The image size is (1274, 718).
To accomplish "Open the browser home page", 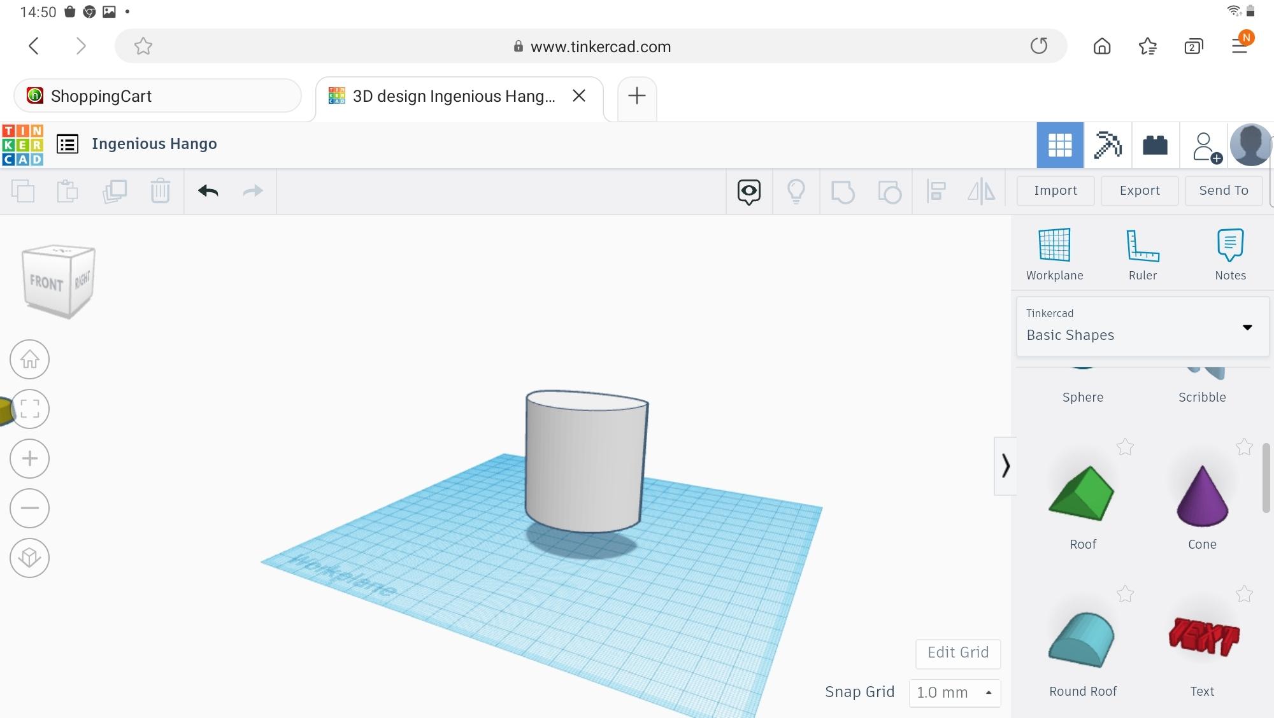I will 1102,46.
